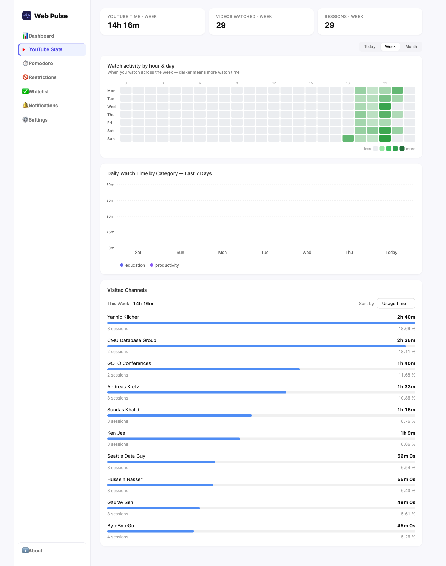Click the Sessions week card

(370, 22)
